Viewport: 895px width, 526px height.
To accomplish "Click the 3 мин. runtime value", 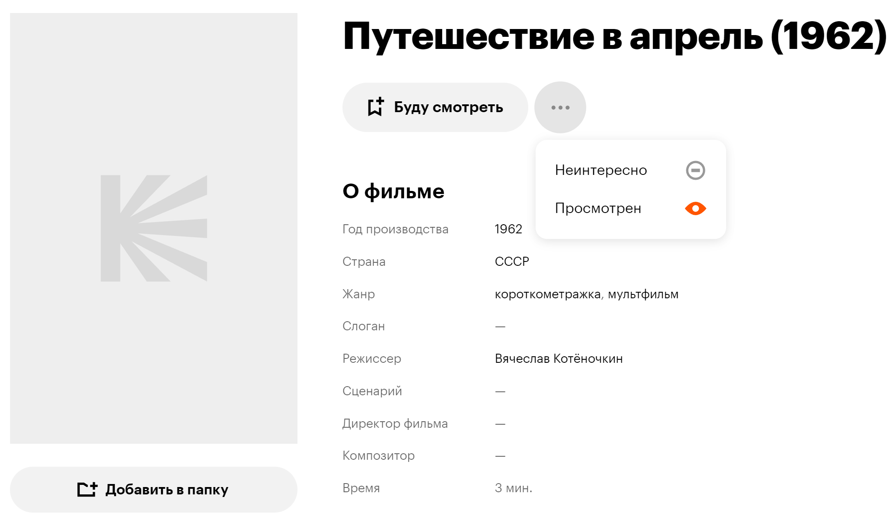I will 513,488.
